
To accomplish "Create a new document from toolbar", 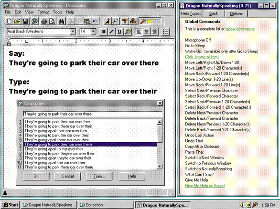I will click(x=9, y=21).
